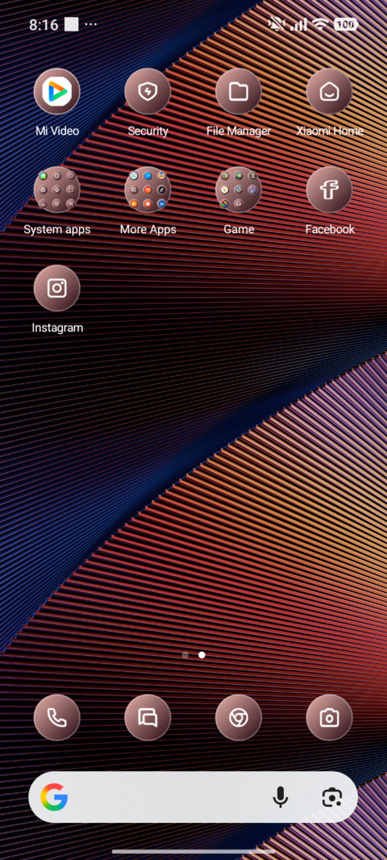Image resolution: width=387 pixels, height=860 pixels.
Task: Launch the Facebook app
Action: pos(330,190)
